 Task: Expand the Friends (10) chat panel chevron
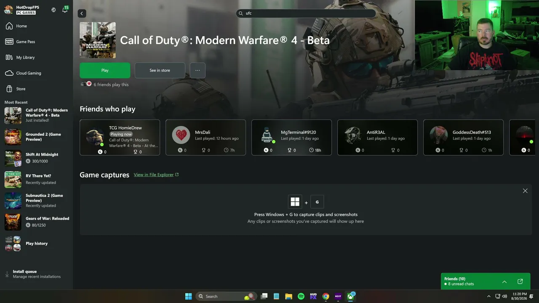point(504,282)
